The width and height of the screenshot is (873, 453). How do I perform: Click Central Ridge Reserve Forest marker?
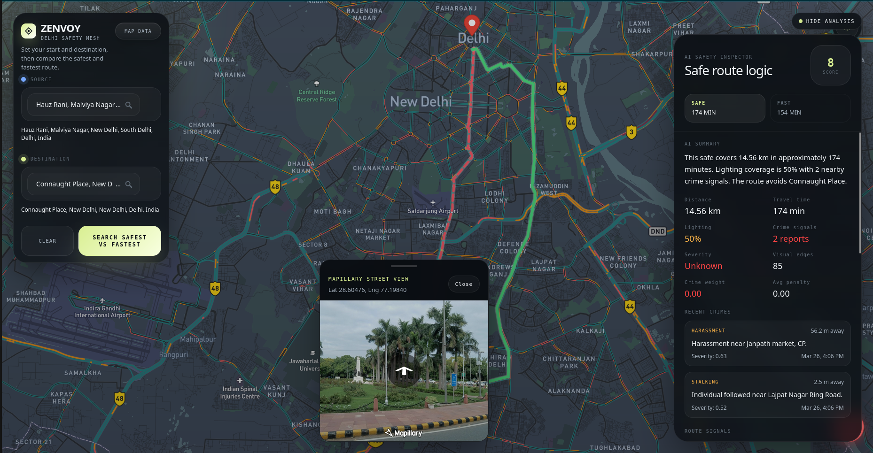(x=317, y=84)
